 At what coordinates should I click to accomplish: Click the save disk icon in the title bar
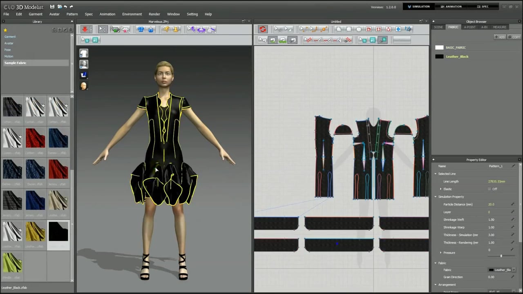pos(52,7)
